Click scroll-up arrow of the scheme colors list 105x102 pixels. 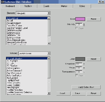(49, 58)
